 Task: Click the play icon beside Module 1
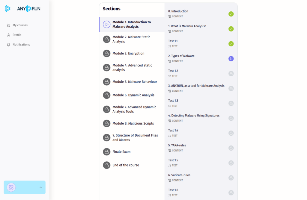[x=107, y=25]
